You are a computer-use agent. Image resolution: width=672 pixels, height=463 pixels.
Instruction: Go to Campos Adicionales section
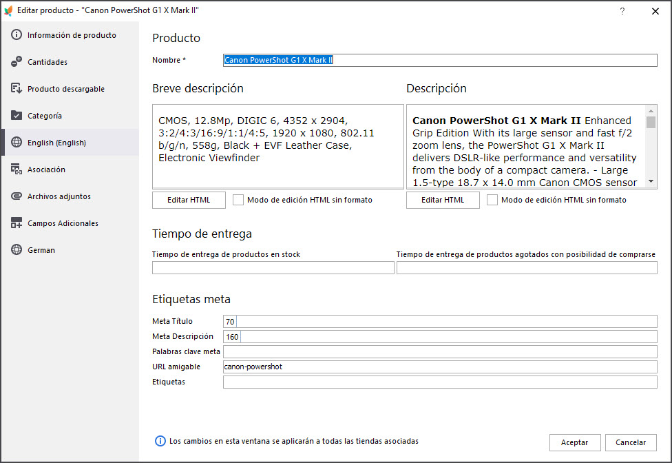tap(70, 223)
